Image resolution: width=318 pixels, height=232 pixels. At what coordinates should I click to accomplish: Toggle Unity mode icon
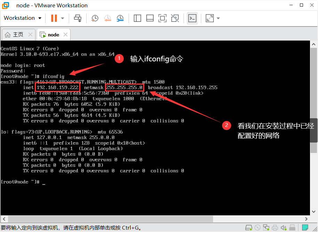[175, 18]
